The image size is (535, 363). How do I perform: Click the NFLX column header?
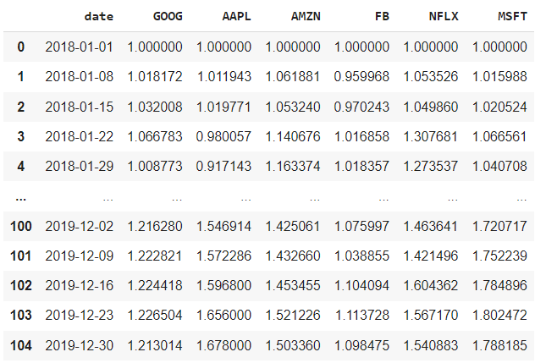[x=438, y=16]
